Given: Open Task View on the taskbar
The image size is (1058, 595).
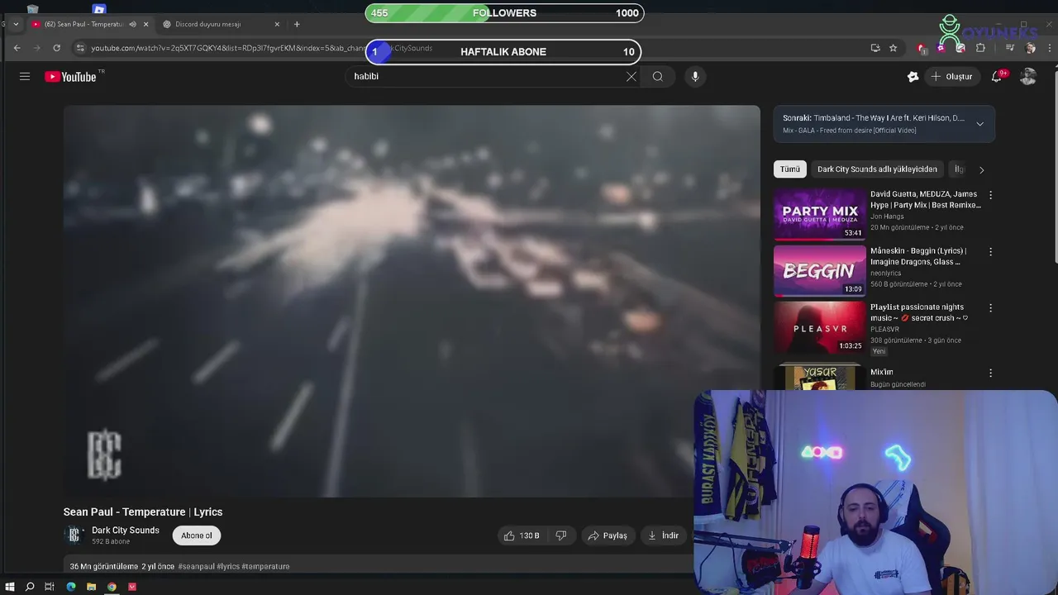Looking at the screenshot, I should click(50, 587).
